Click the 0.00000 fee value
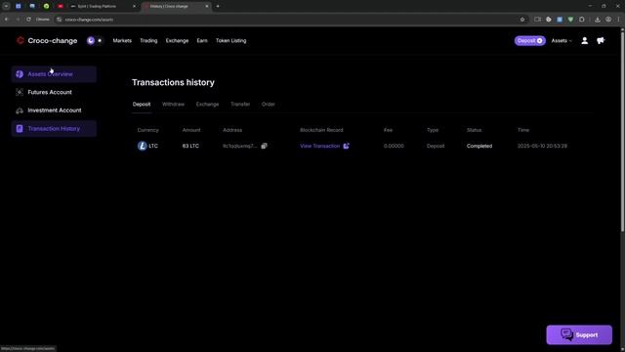This screenshot has width=625, height=352. click(x=394, y=146)
